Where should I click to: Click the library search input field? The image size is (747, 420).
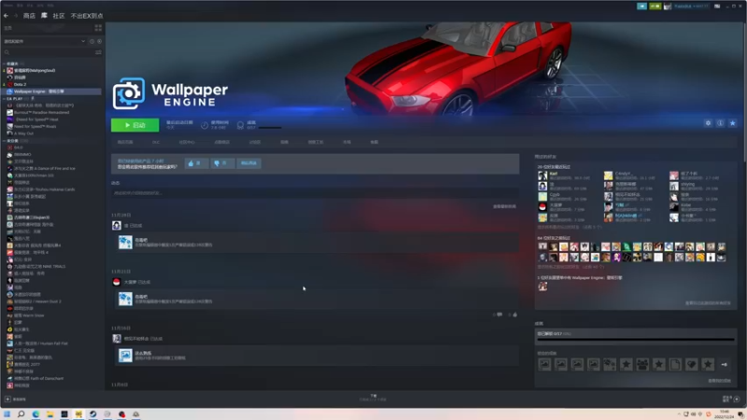pyautogui.click(x=50, y=52)
